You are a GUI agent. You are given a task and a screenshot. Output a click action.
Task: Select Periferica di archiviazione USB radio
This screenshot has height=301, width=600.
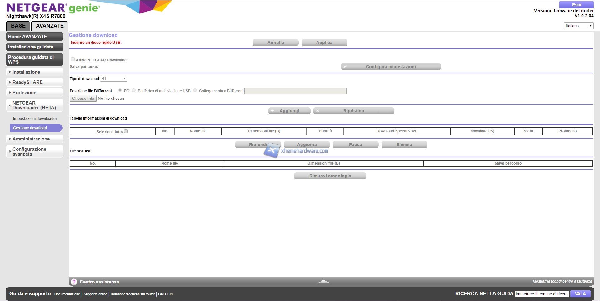tap(134, 90)
